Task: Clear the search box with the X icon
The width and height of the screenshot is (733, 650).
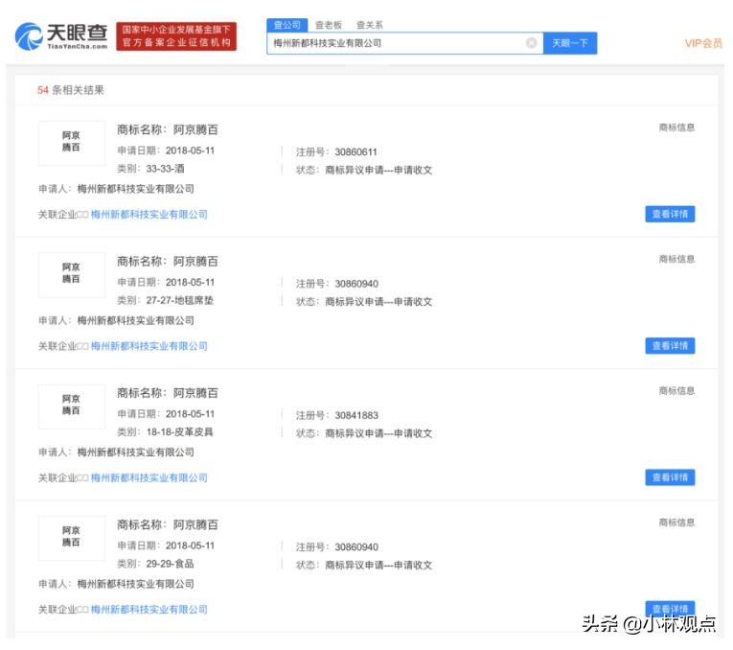Action: pyautogui.click(x=531, y=43)
